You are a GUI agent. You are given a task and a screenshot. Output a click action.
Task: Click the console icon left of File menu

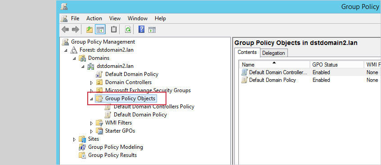[64, 18]
